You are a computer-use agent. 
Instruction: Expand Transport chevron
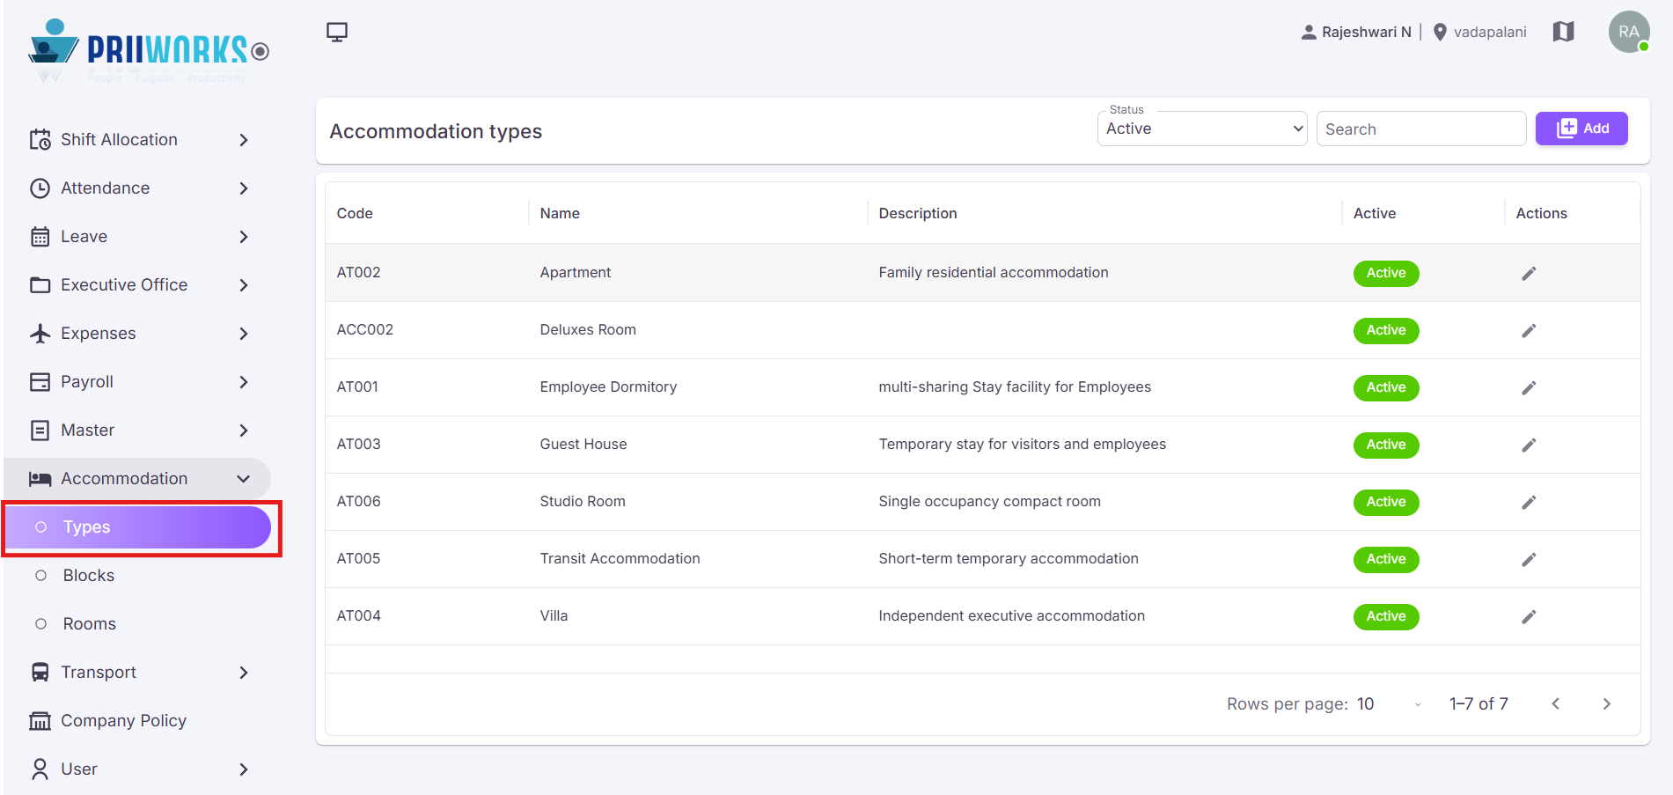[x=244, y=673]
